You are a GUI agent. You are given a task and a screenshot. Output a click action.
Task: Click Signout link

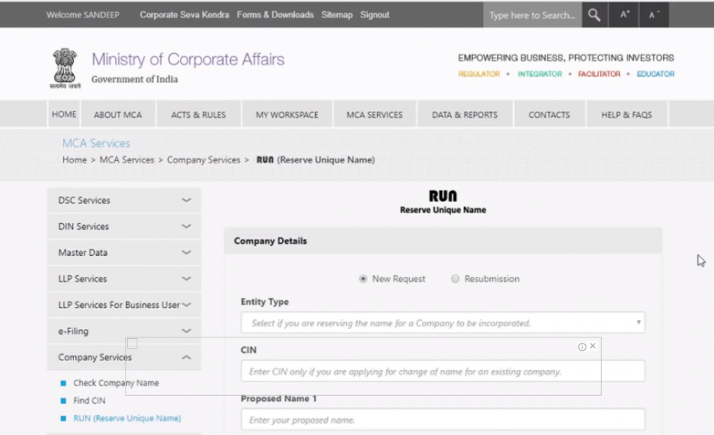pos(374,15)
